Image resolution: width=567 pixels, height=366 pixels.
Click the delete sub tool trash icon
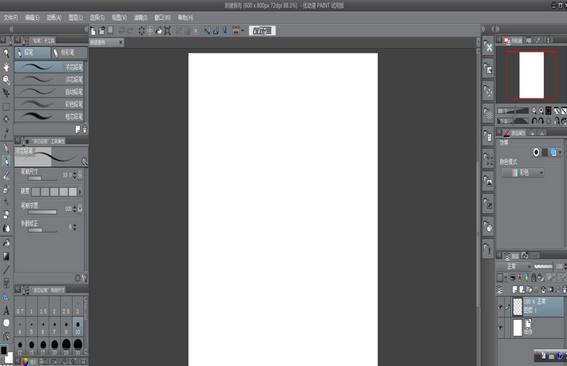tap(85, 129)
